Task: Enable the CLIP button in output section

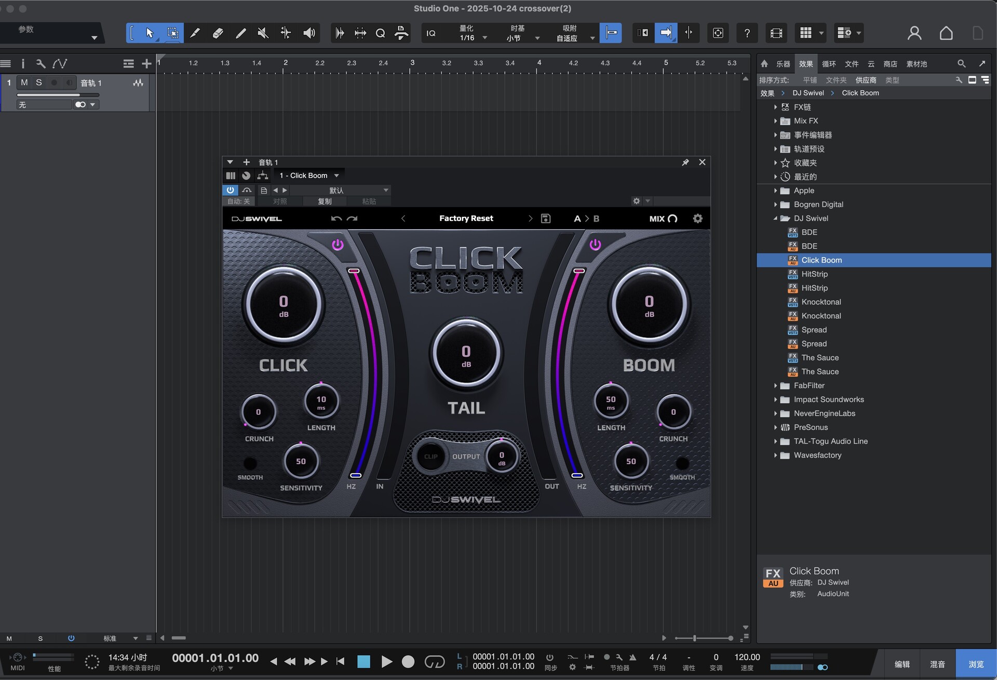Action: 430,456
